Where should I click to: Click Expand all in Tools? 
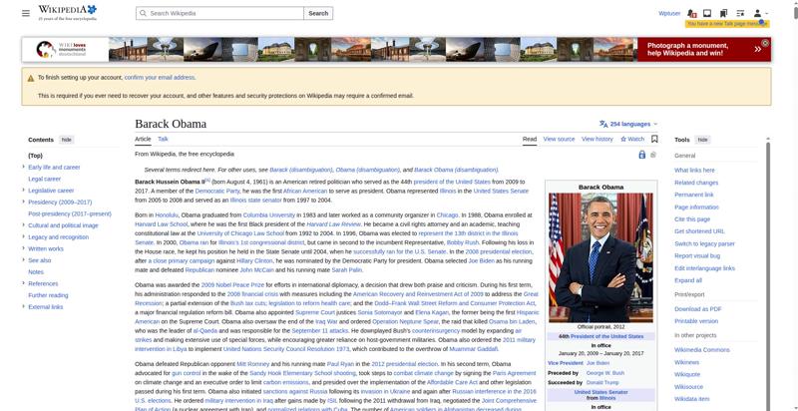[688, 280]
